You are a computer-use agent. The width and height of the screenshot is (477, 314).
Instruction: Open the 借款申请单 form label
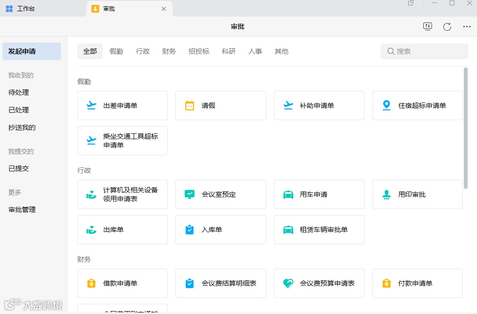coord(120,283)
